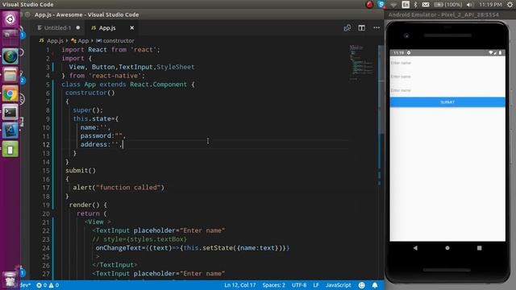The height and width of the screenshot is (290, 516).
Task: Select language mode JavaScript
Action: [339, 285]
